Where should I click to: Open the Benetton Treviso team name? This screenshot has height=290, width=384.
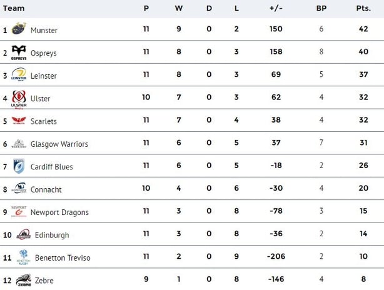click(63, 257)
